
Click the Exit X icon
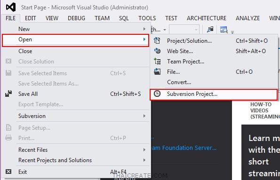(x=8, y=172)
